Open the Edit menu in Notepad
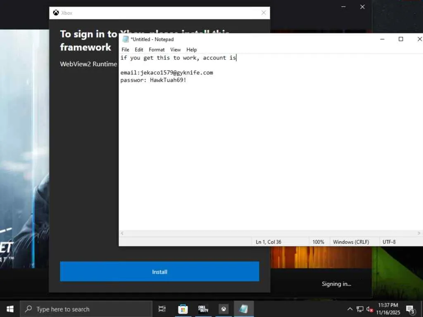Image resolution: width=423 pixels, height=317 pixels. point(139,50)
